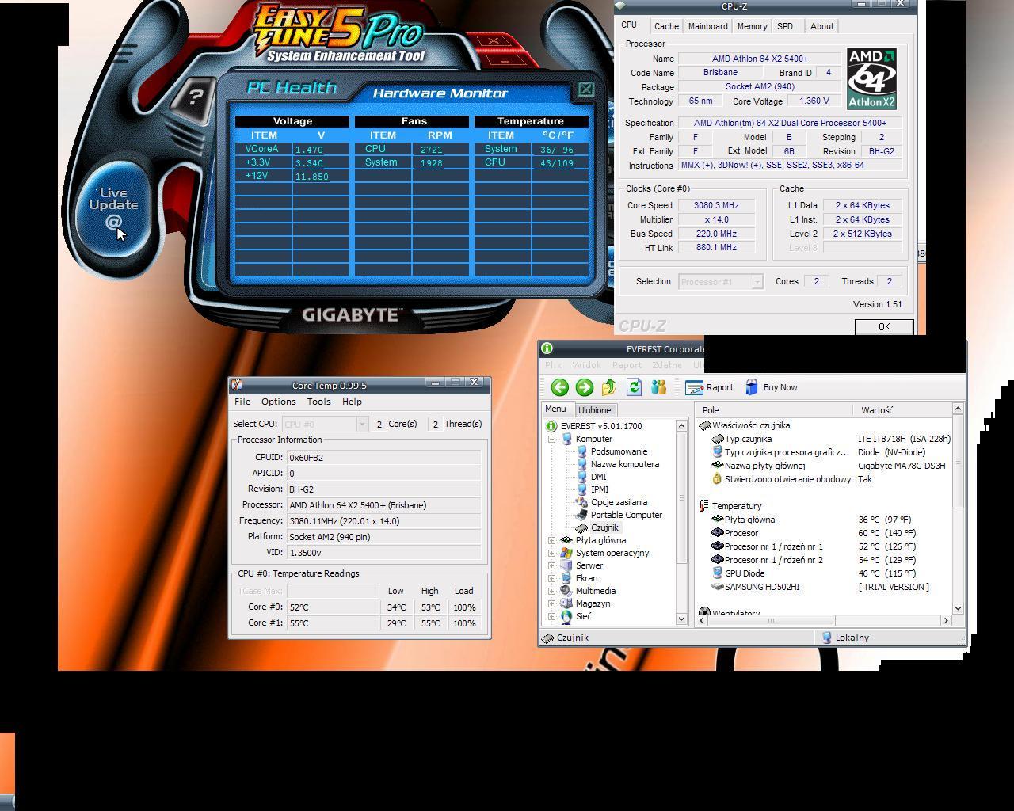Expand the Płyta główna tree node
Image resolution: width=1014 pixels, height=811 pixels.
pos(552,541)
